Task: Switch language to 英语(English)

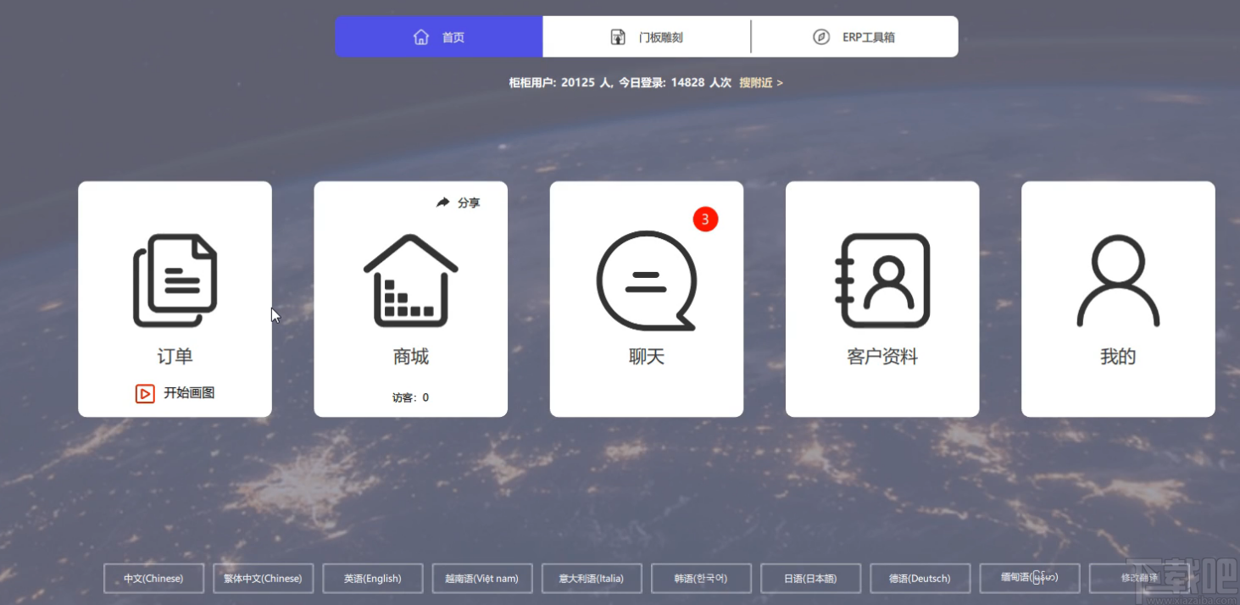Action: tap(372, 579)
